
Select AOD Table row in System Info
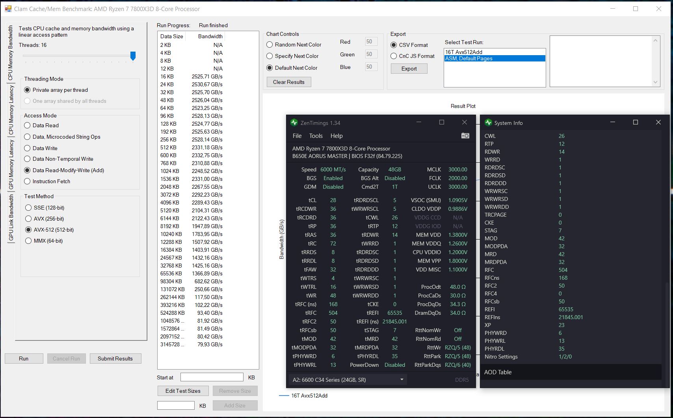[571, 372]
